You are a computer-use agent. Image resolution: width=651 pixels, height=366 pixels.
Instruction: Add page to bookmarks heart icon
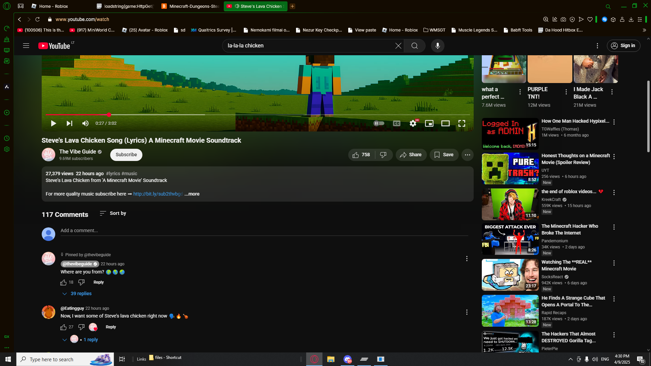(x=590, y=19)
